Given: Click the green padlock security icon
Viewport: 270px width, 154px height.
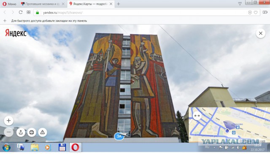Looking at the screenshot, I should tap(38, 13).
